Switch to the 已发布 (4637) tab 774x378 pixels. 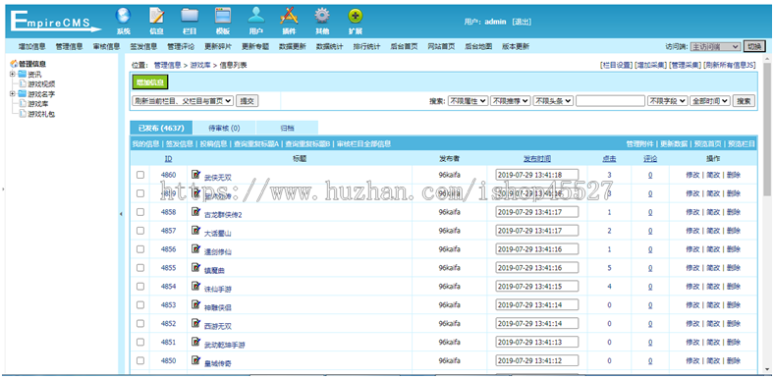(161, 128)
